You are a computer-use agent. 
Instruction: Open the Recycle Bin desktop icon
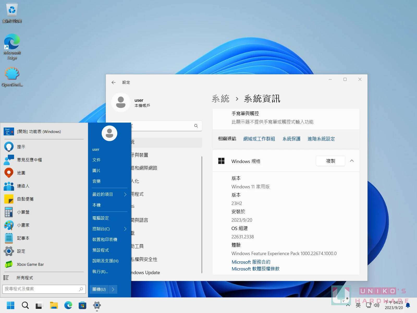click(12, 13)
